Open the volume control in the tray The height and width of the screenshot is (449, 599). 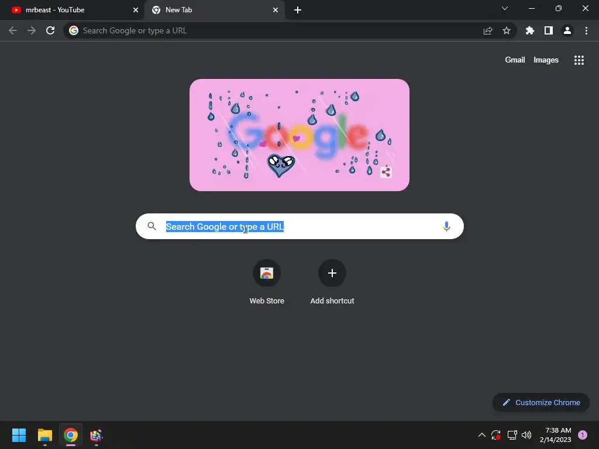(526, 435)
